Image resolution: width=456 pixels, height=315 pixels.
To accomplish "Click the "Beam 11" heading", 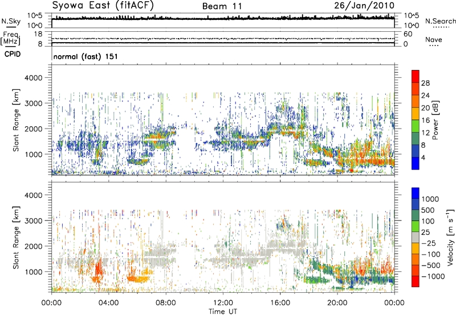I will (x=222, y=6).
